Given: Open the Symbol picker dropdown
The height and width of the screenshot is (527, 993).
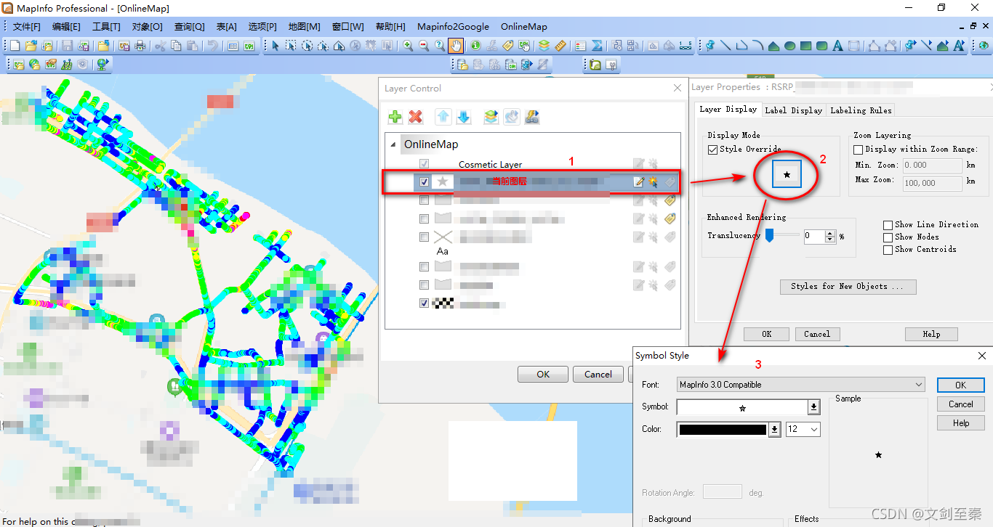Looking at the screenshot, I should pyautogui.click(x=814, y=407).
